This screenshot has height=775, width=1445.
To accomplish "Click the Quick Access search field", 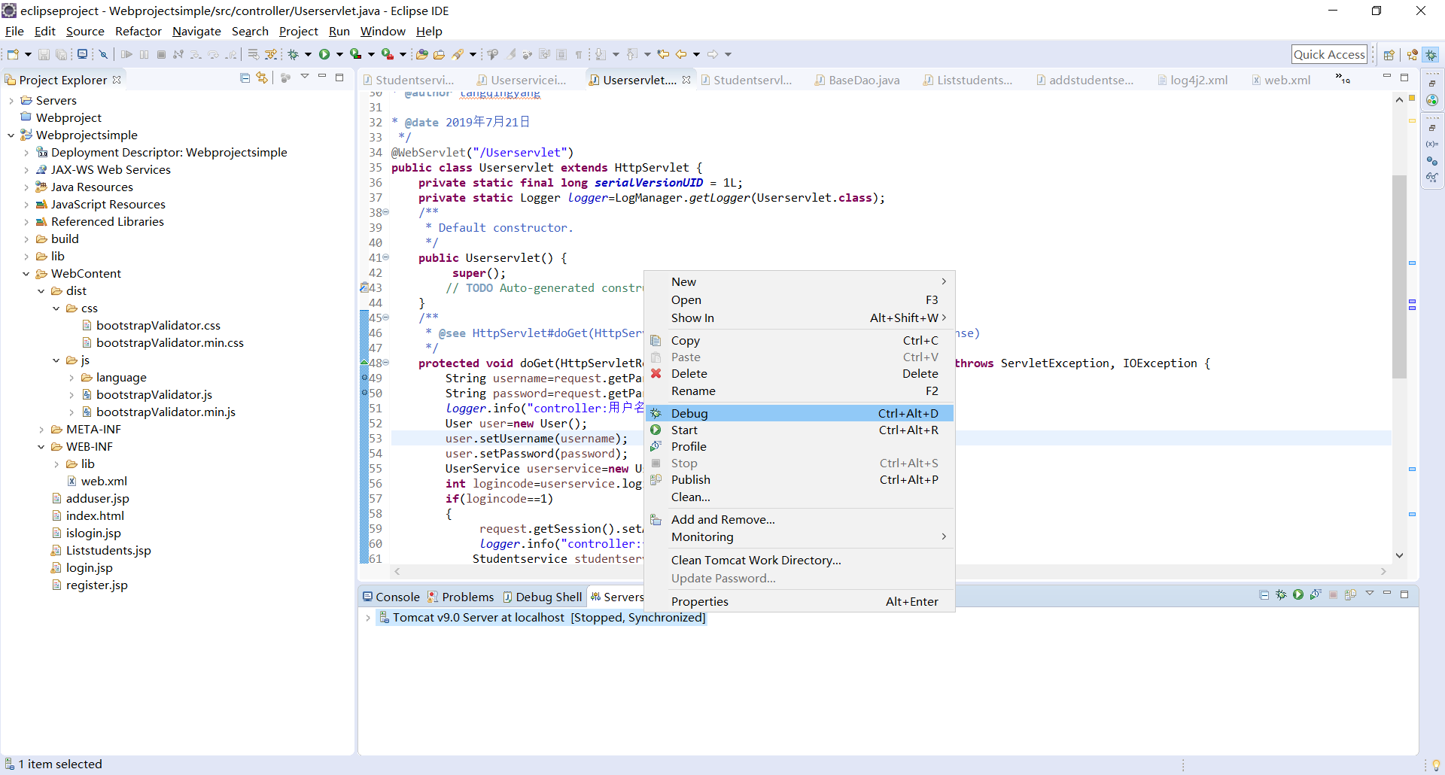I will [x=1328, y=54].
